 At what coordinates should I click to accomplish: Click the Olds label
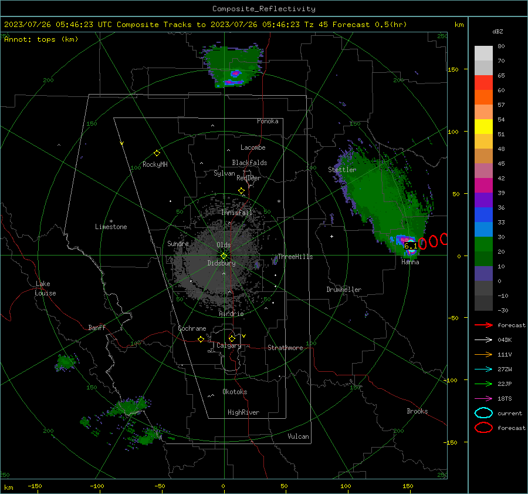224,245
